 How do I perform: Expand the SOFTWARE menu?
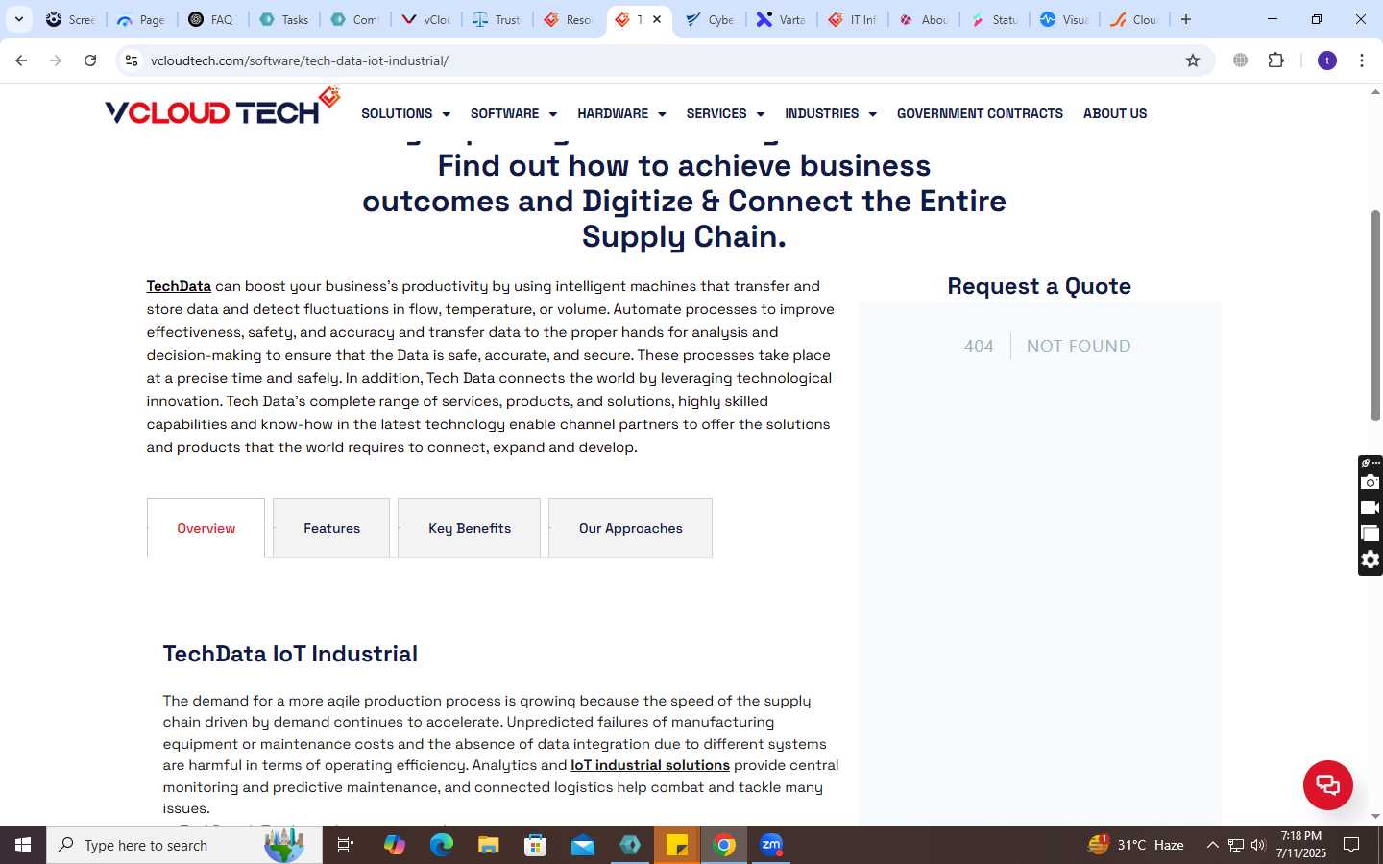pyautogui.click(x=514, y=113)
